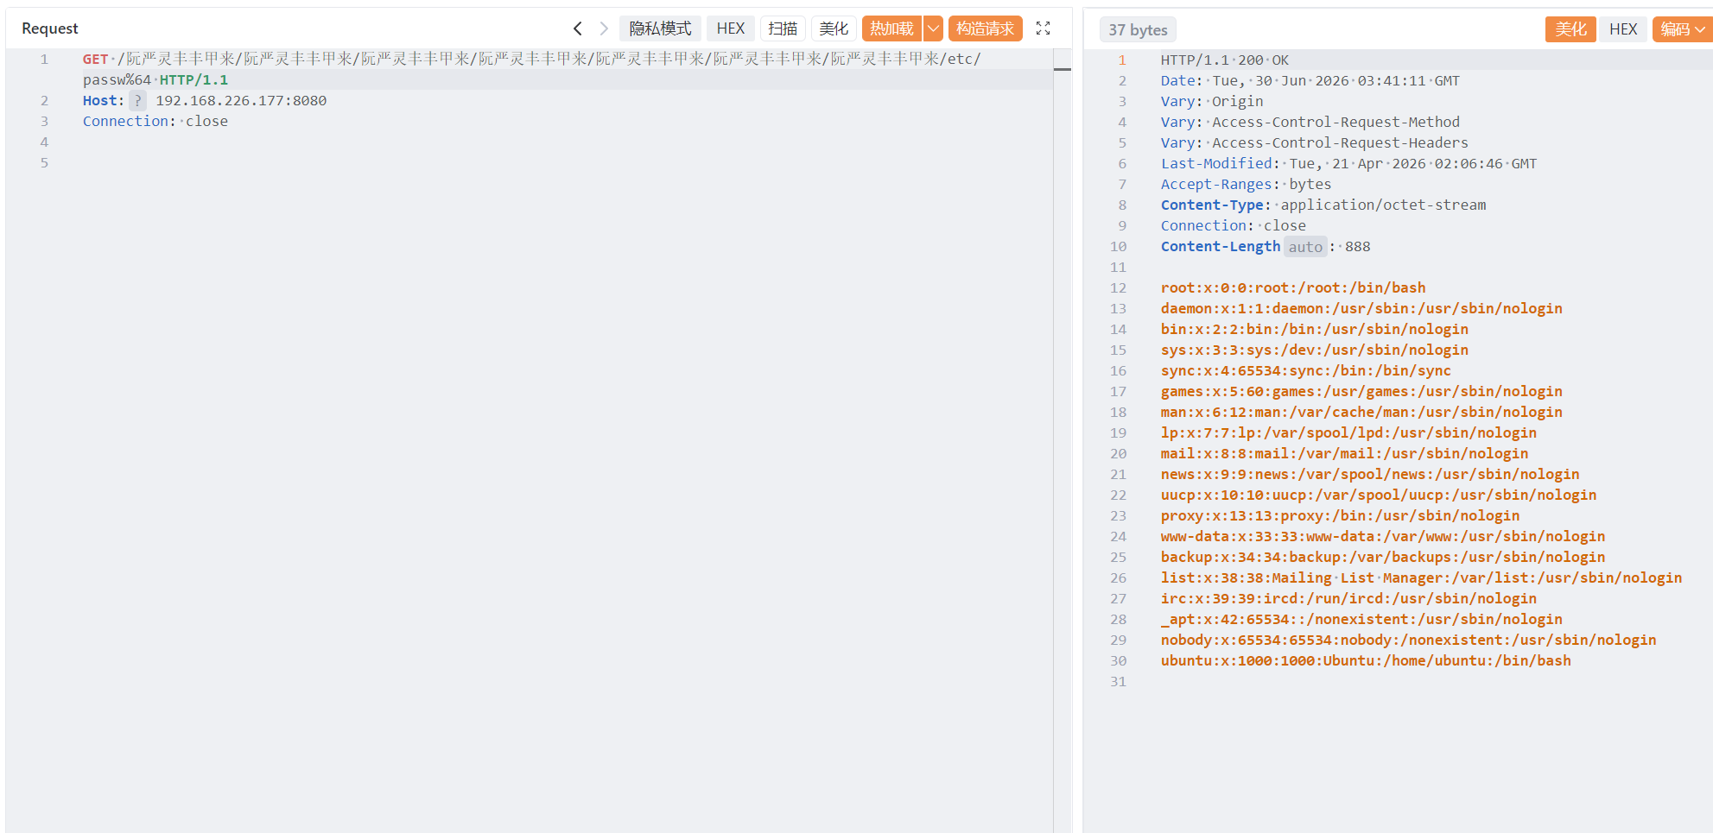Click the Content-Type application/octet-stream line
This screenshot has width=1713, height=833.
click(1323, 205)
